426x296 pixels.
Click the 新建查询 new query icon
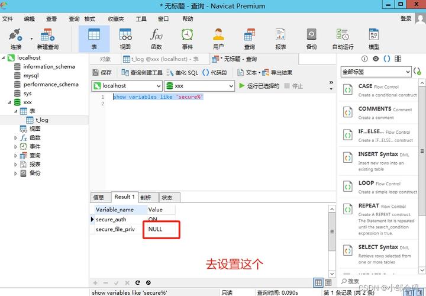(48, 39)
